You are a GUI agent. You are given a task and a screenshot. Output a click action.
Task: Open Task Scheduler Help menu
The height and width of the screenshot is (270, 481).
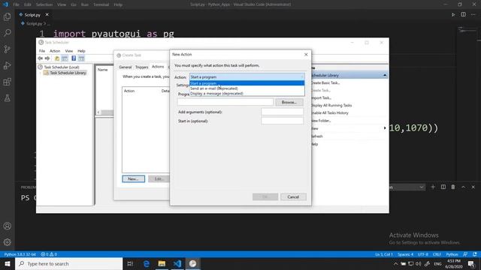pyautogui.click(x=81, y=51)
